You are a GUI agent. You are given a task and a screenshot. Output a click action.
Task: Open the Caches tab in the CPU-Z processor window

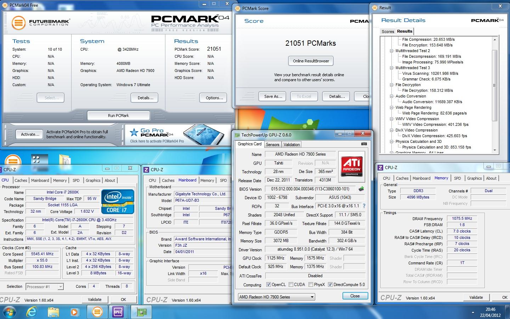pos(21,180)
